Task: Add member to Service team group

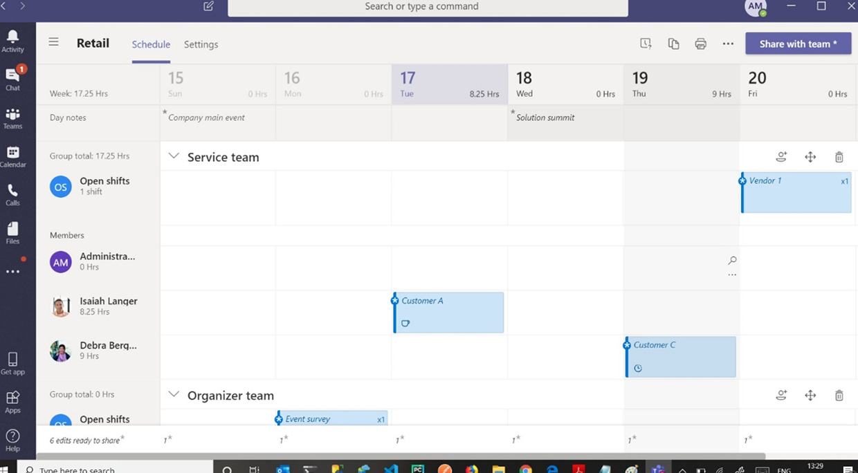Action: [x=781, y=157]
